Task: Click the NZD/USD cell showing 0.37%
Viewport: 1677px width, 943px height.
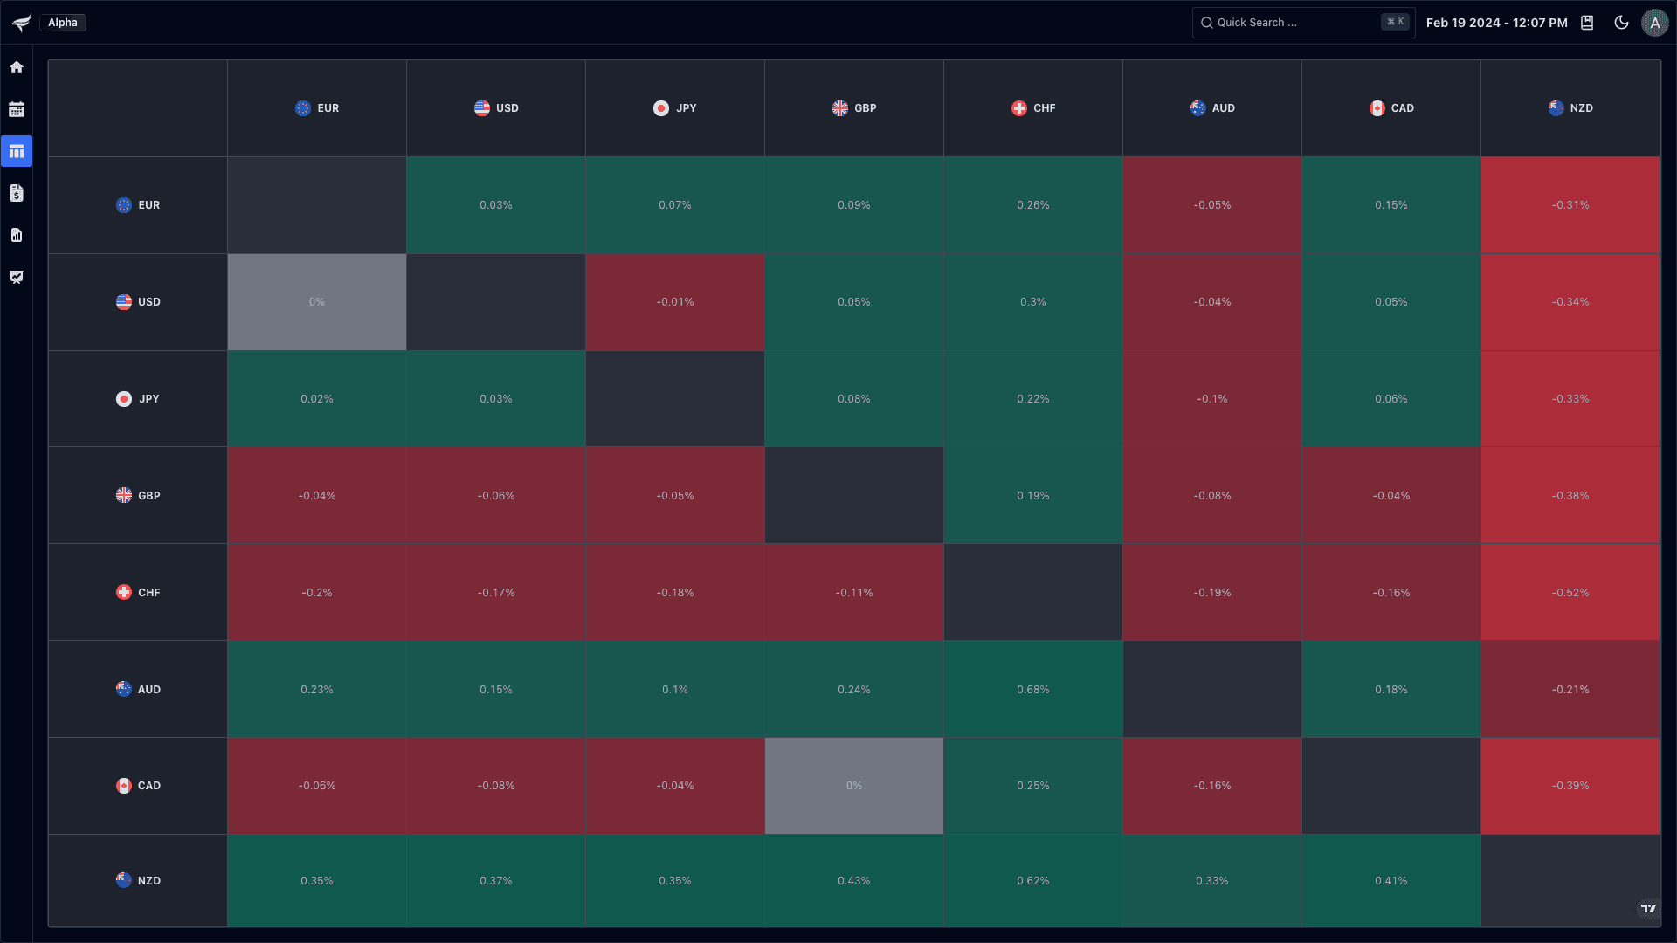Action: (x=496, y=880)
